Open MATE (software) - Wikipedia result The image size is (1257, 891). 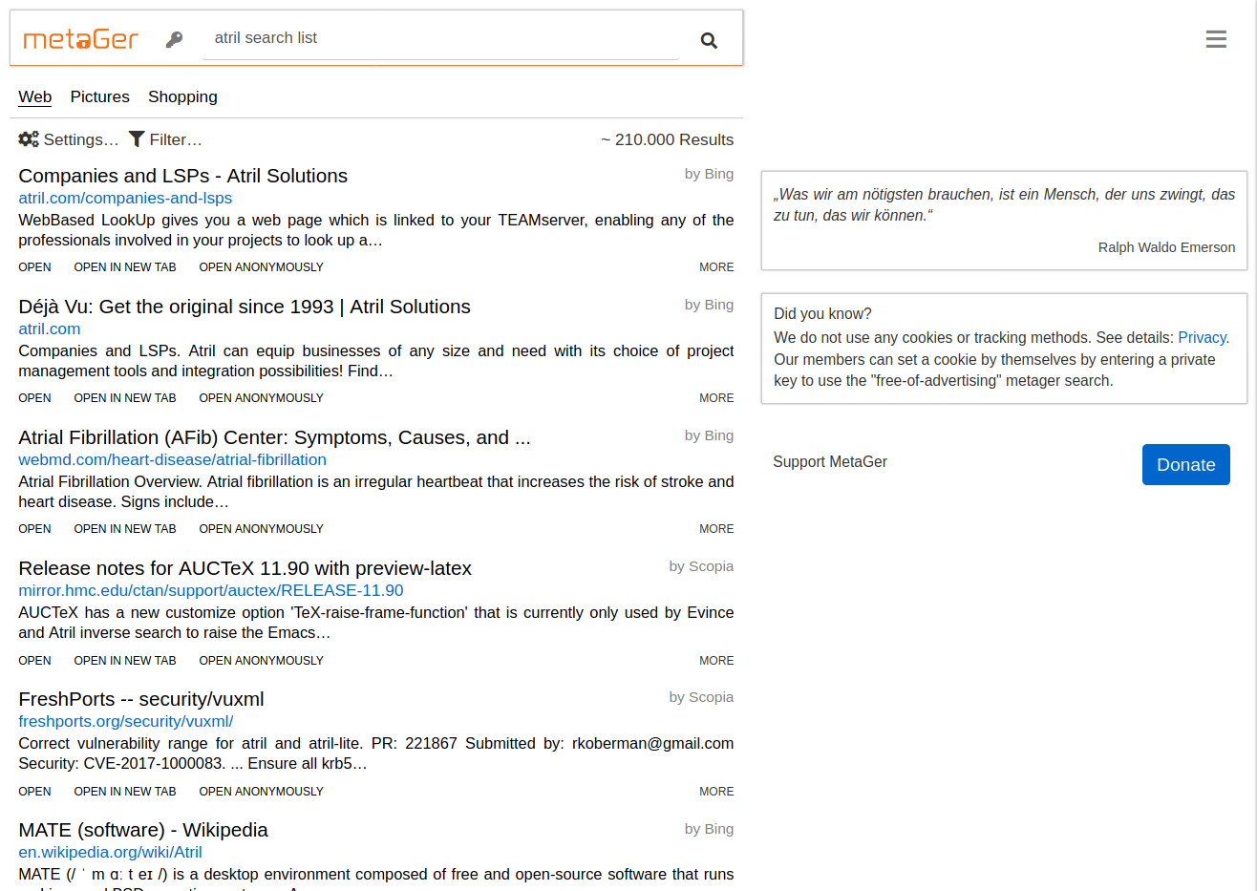[143, 830]
